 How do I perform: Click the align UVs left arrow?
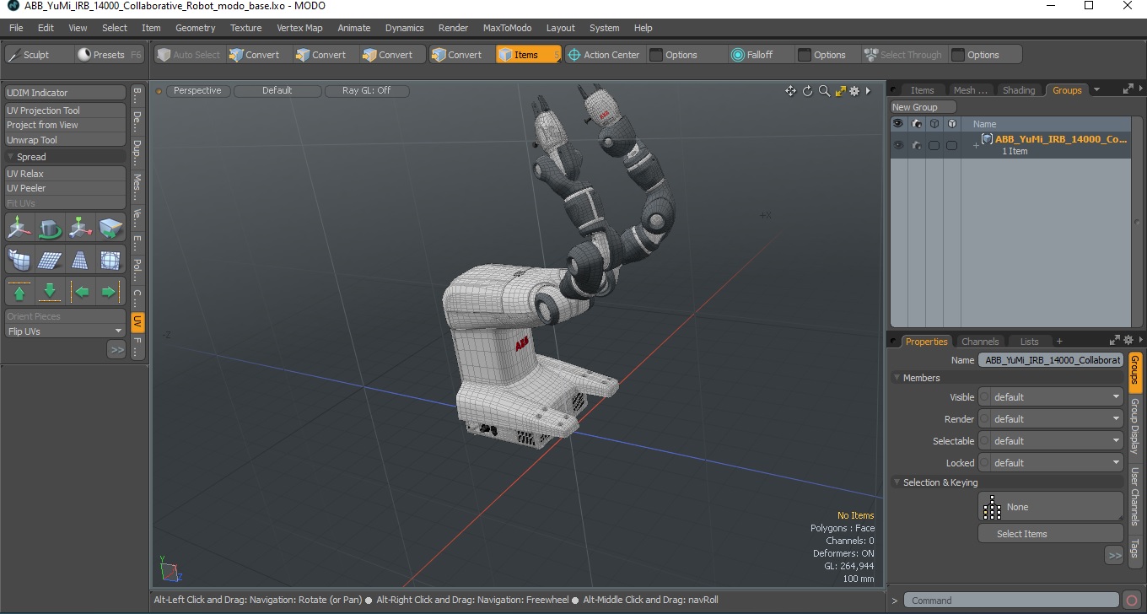[x=80, y=292]
